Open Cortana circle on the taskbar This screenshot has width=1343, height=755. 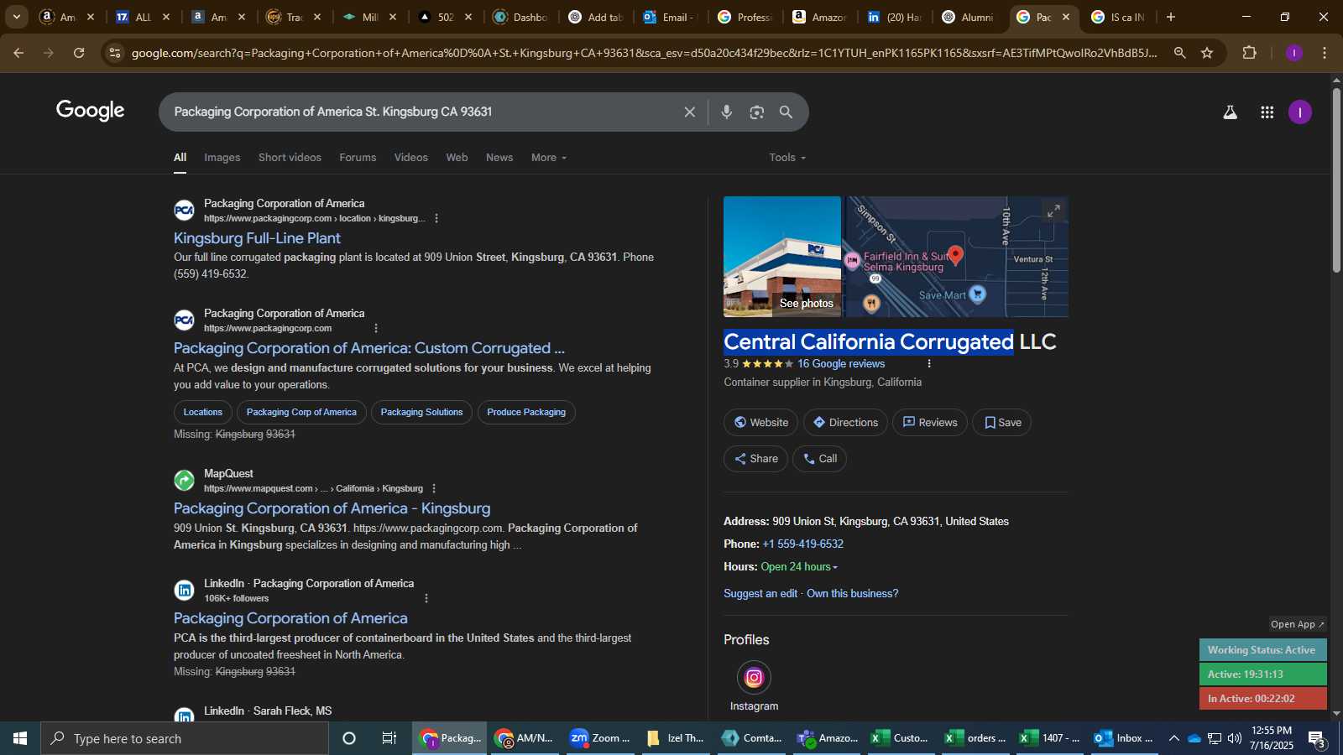click(x=349, y=738)
